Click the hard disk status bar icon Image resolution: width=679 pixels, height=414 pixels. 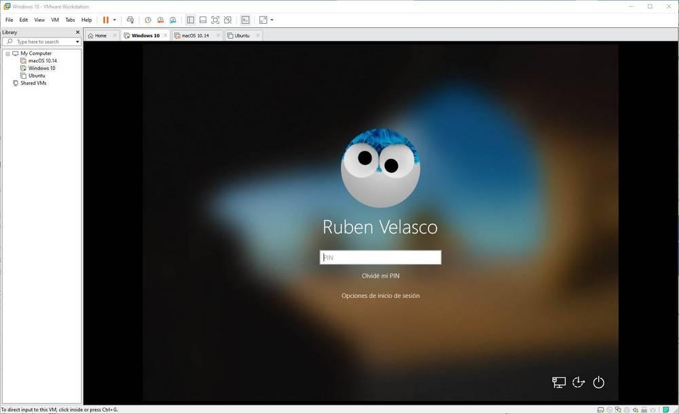(x=601, y=410)
